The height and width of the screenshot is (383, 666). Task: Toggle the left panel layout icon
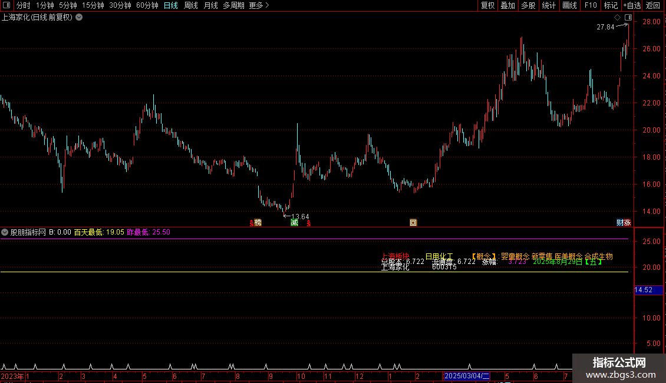(x=6, y=5)
